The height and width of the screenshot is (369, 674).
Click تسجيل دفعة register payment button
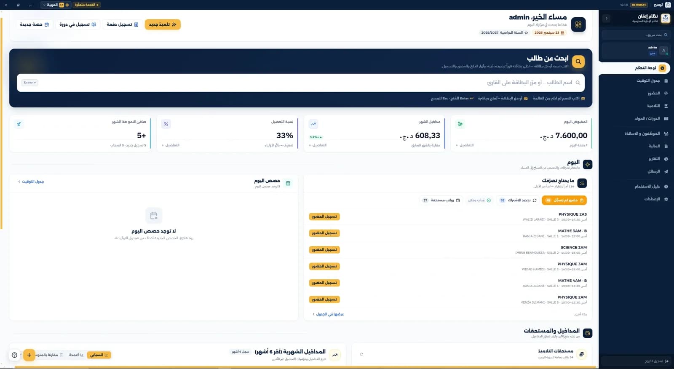pos(122,24)
